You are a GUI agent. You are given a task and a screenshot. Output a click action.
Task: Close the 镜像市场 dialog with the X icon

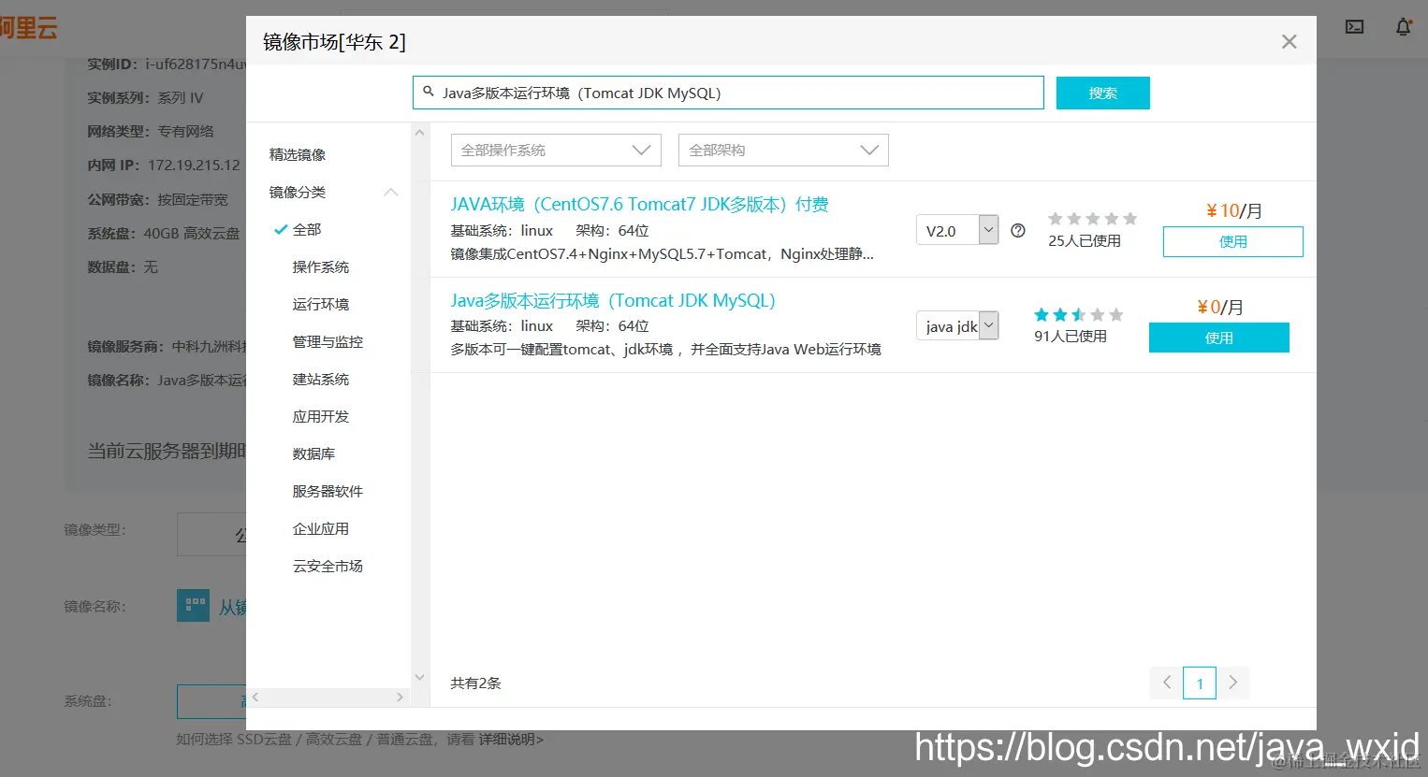pos(1289,42)
